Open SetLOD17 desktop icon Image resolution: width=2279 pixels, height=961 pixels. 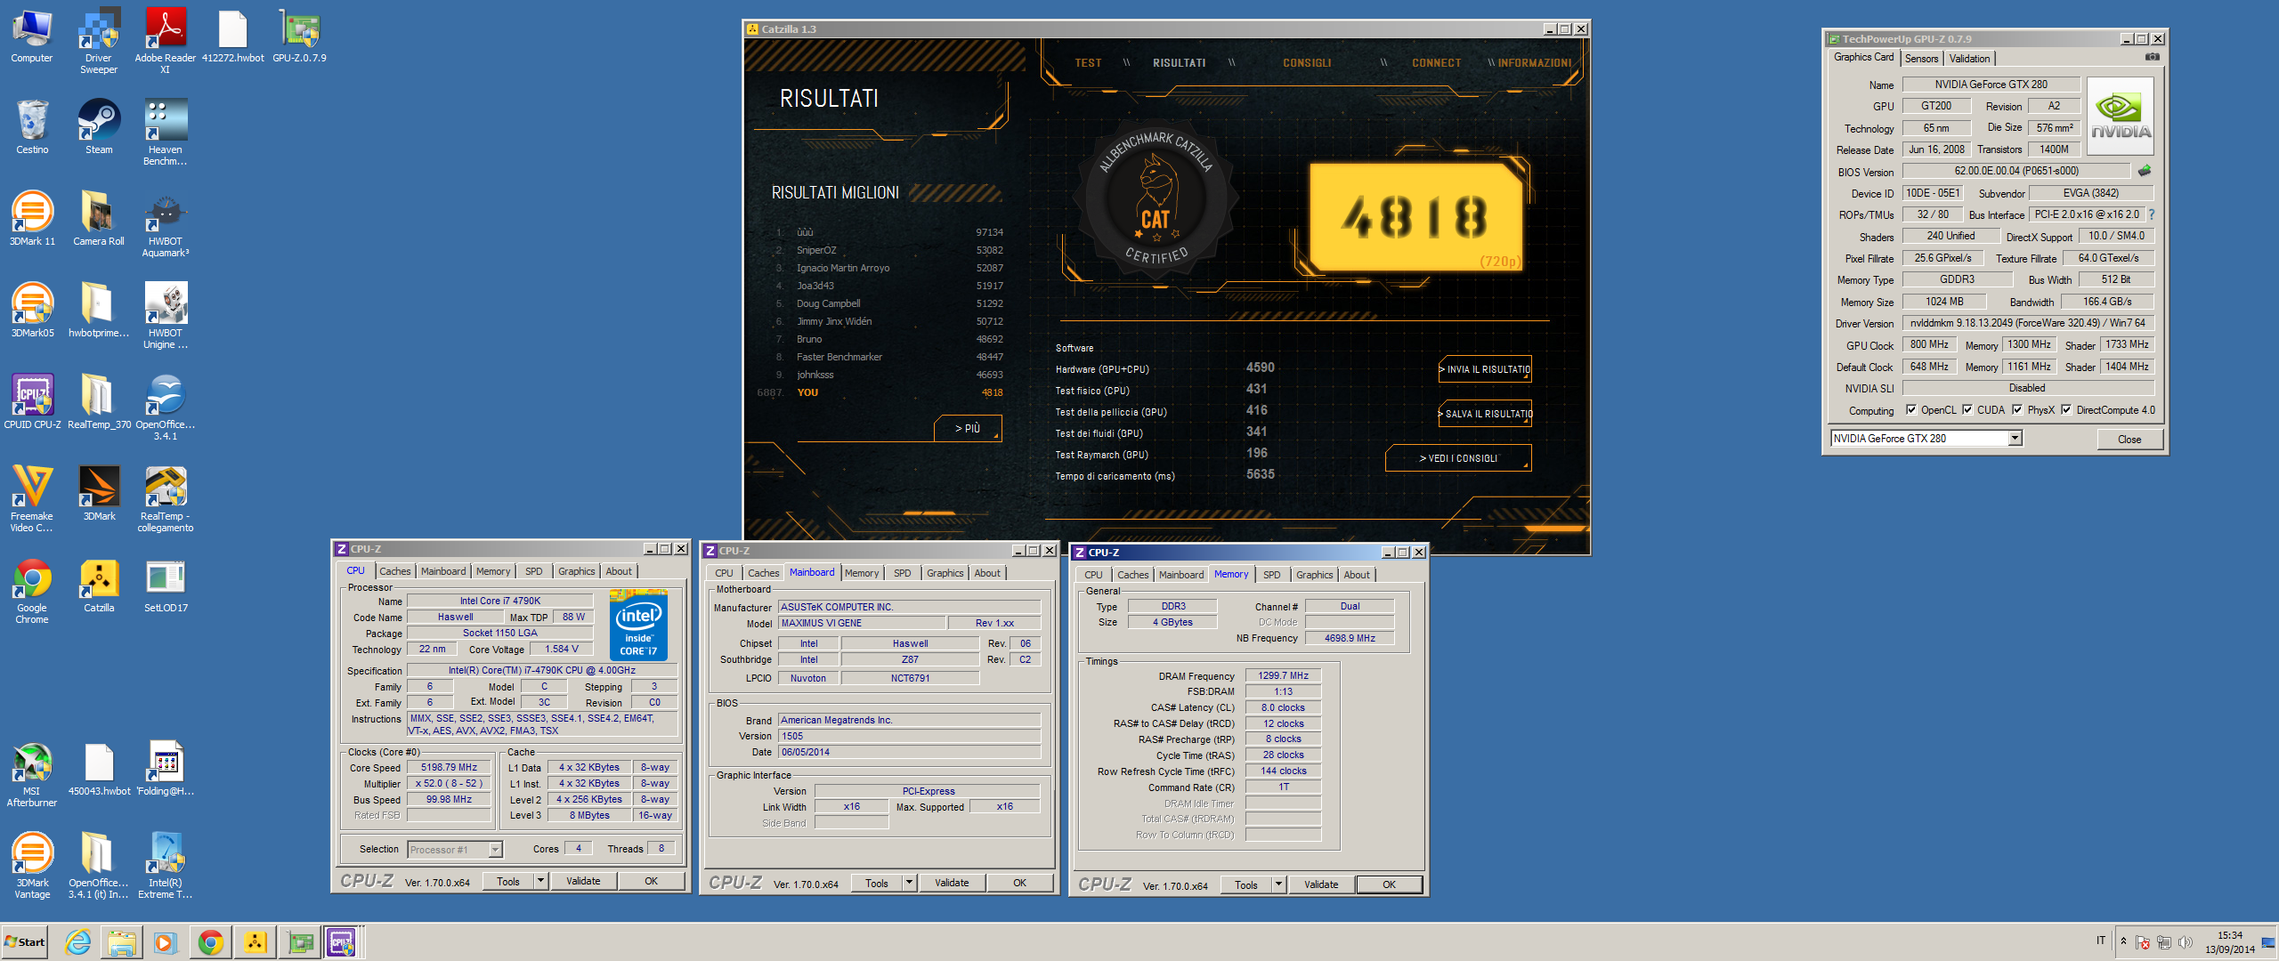pos(166,585)
